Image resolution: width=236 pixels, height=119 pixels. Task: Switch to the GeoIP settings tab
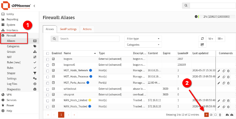(x=68, y=29)
